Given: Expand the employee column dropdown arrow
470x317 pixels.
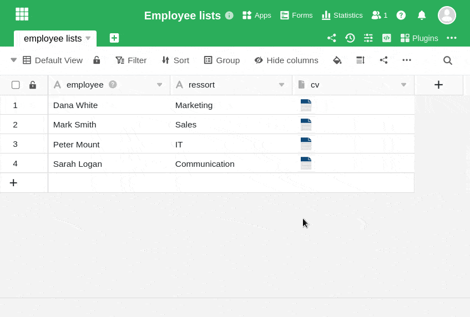Looking at the screenshot, I should [x=160, y=85].
